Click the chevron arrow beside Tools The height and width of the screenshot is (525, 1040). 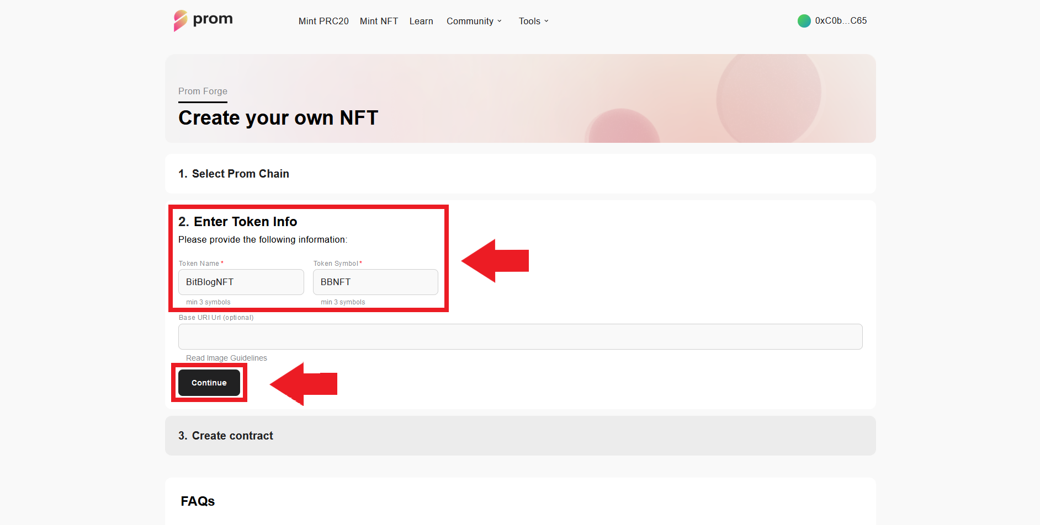546,21
